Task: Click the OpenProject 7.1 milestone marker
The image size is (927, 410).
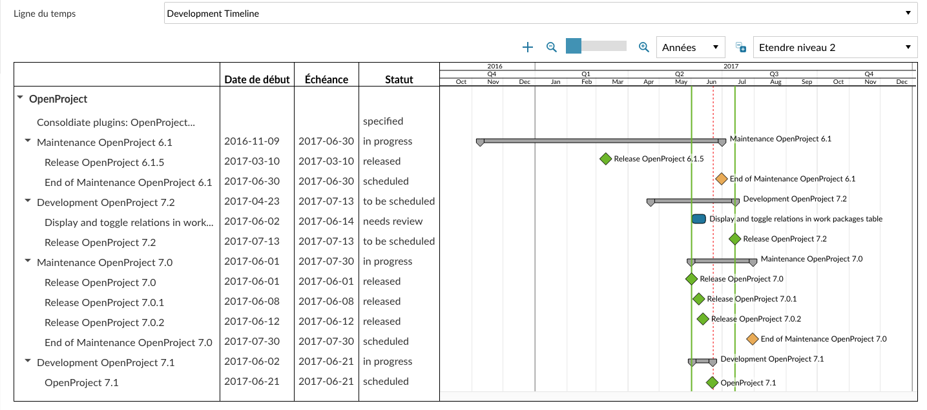Action: [x=711, y=382]
